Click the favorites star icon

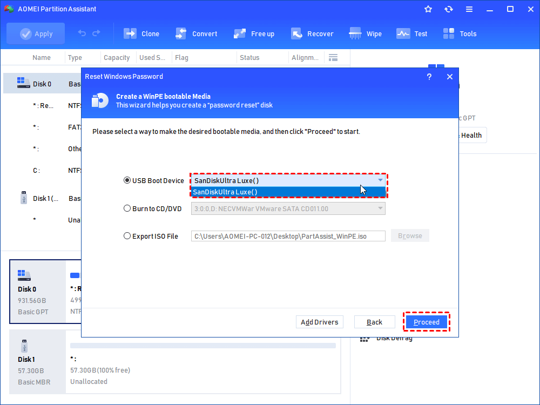click(x=428, y=9)
